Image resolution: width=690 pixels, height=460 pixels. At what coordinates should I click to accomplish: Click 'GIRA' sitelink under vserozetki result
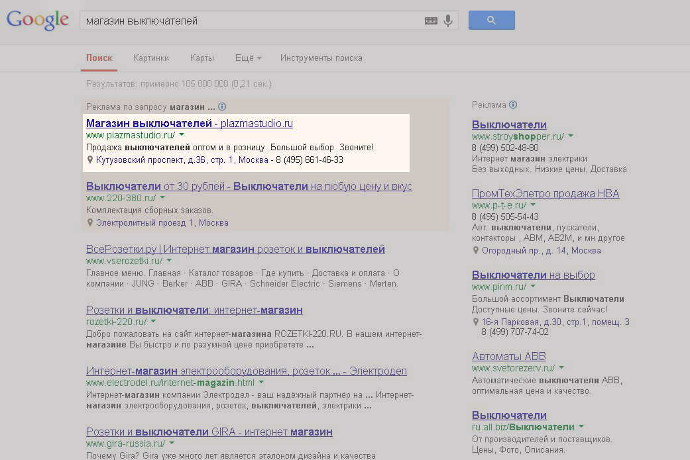coord(231,284)
